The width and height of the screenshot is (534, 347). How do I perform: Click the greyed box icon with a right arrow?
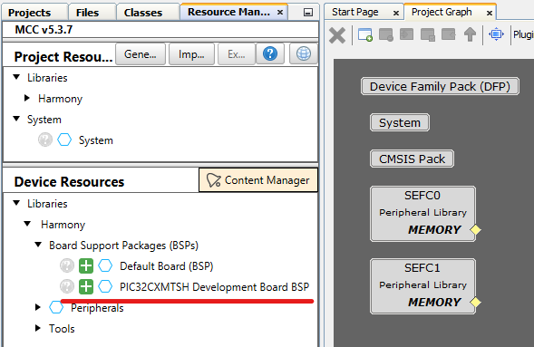tap(407, 34)
